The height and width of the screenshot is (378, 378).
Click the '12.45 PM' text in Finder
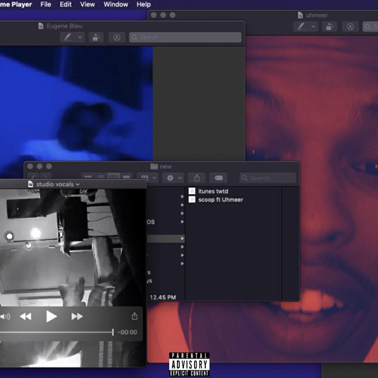[163, 297]
